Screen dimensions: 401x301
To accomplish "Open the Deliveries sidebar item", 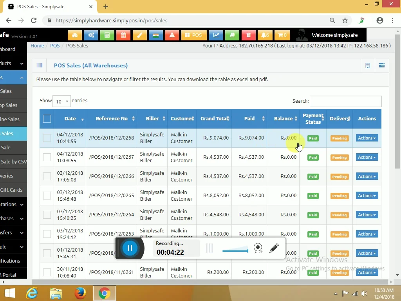I will click(13, 176).
